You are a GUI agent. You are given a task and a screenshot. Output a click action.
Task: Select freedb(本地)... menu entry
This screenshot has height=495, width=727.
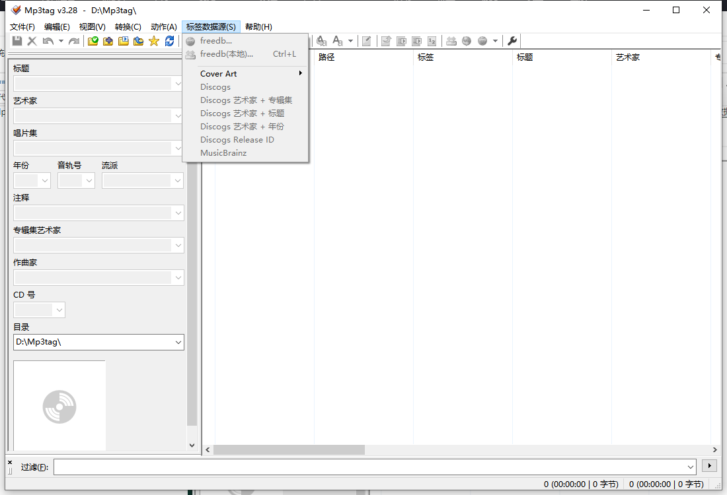pyautogui.click(x=245, y=54)
